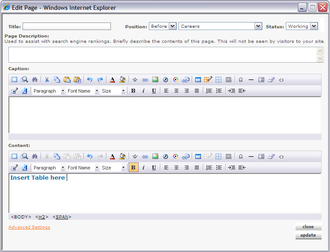
Task: Open the Status Working dropdown
Action: pyautogui.click(x=302, y=26)
